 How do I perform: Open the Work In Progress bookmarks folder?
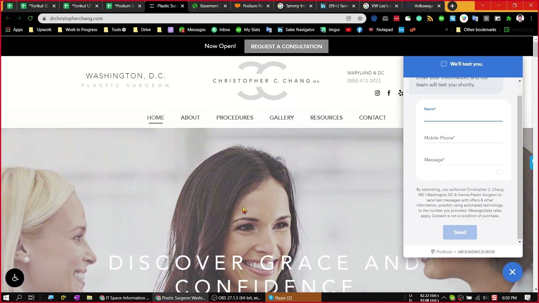[x=77, y=30]
